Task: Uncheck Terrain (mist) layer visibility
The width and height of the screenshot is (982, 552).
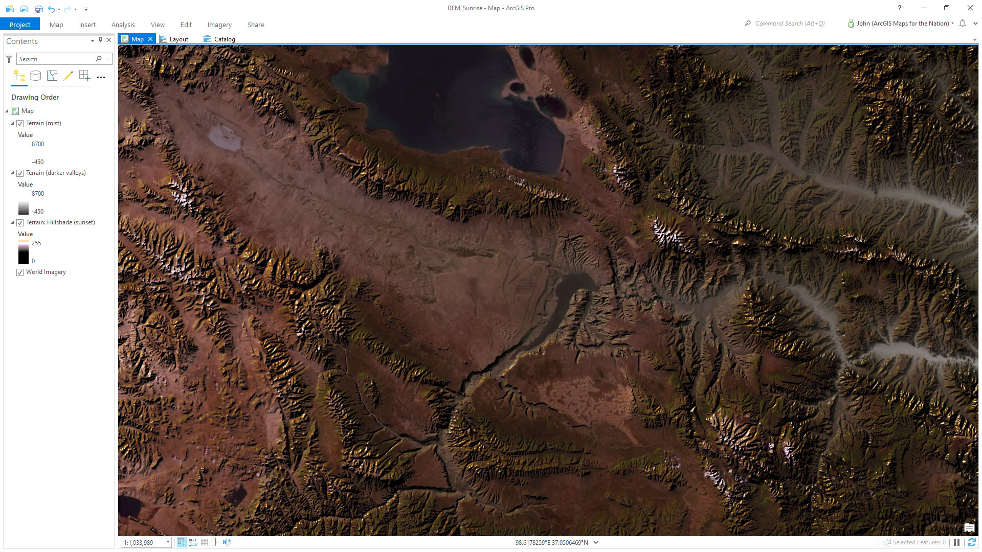Action: (x=20, y=124)
